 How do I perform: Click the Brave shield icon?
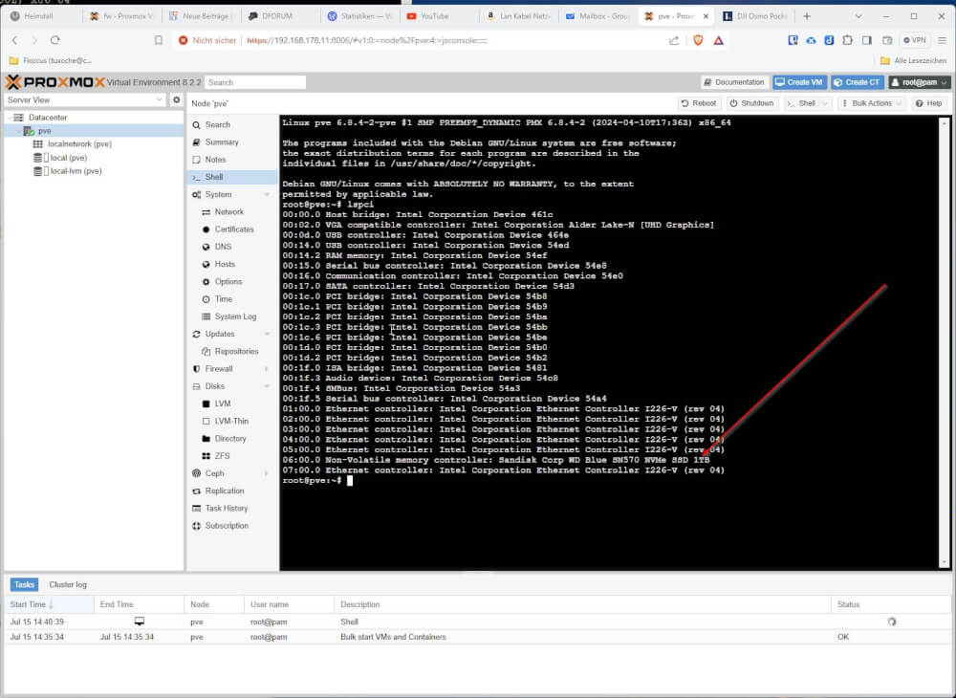698,40
